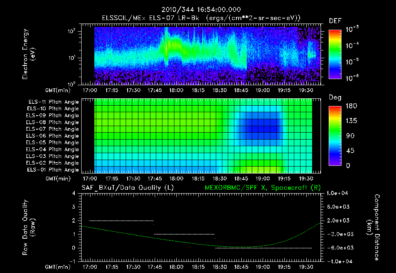
Task: Click the DEF color bar legend
Action: tap(335, 54)
